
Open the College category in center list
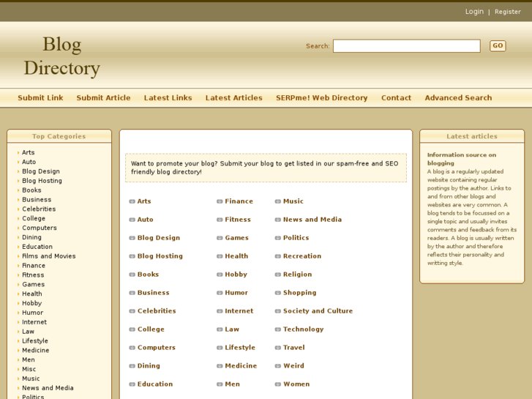click(151, 329)
